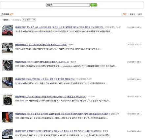The height and width of the screenshot is (139, 145).
Task: Click the 캘리퍼도색 category link
Action: [115, 114]
